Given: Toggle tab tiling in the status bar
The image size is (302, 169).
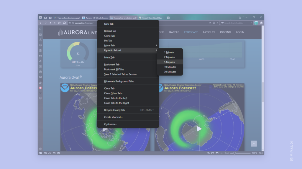Looking at the screenshot, I should tap(213, 153).
